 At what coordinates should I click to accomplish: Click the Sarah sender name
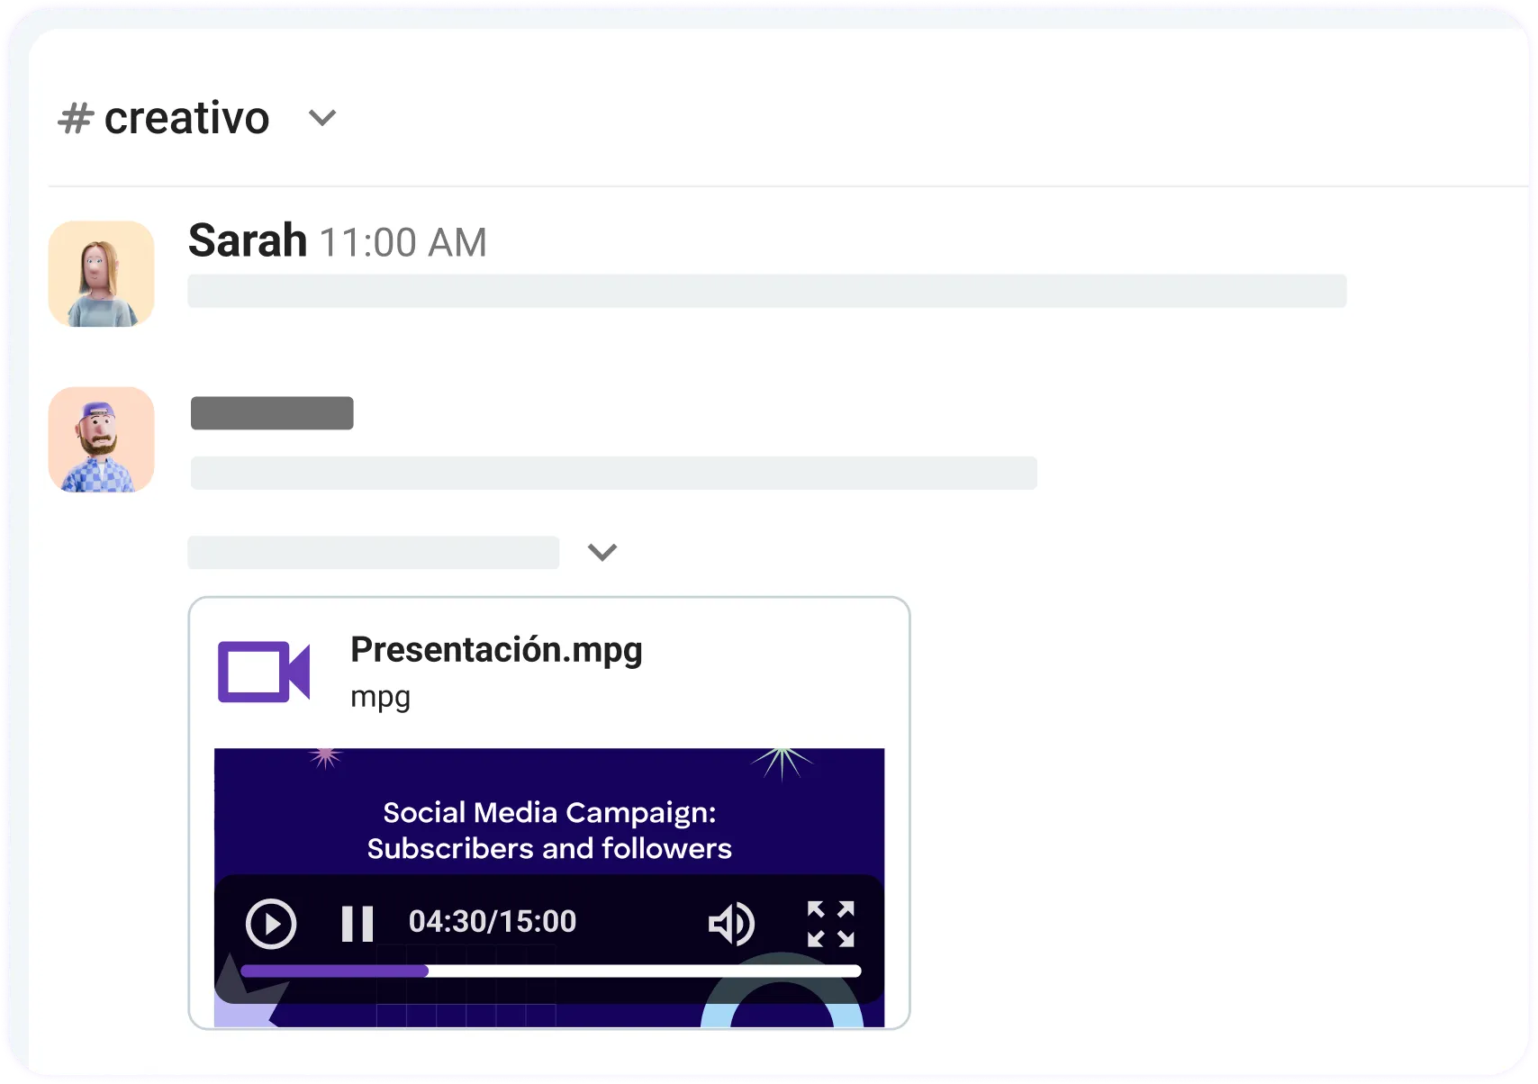(x=248, y=240)
